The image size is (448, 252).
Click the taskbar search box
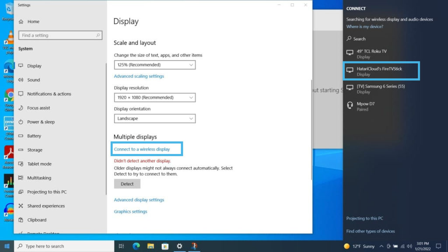click(64, 246)
